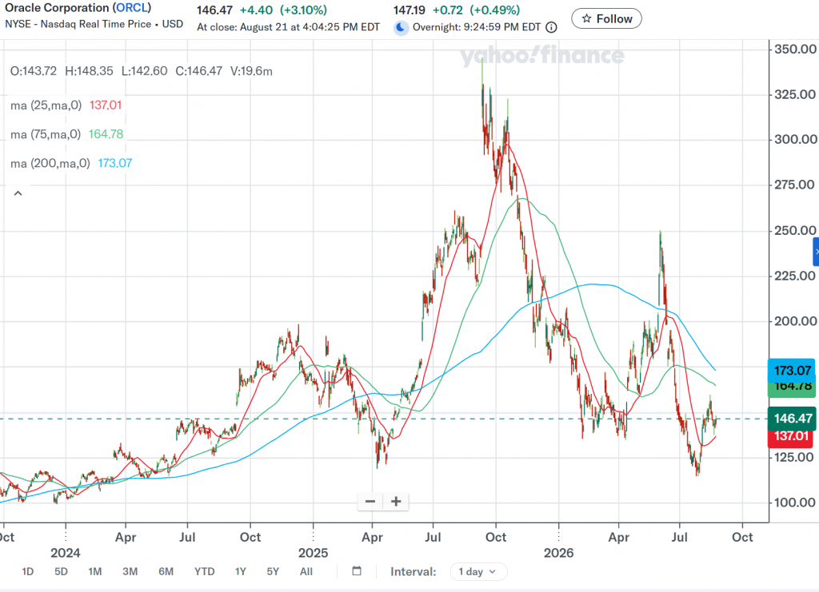Click the 147.19 overnight price
819x592 pixels.
coord(409,10)
